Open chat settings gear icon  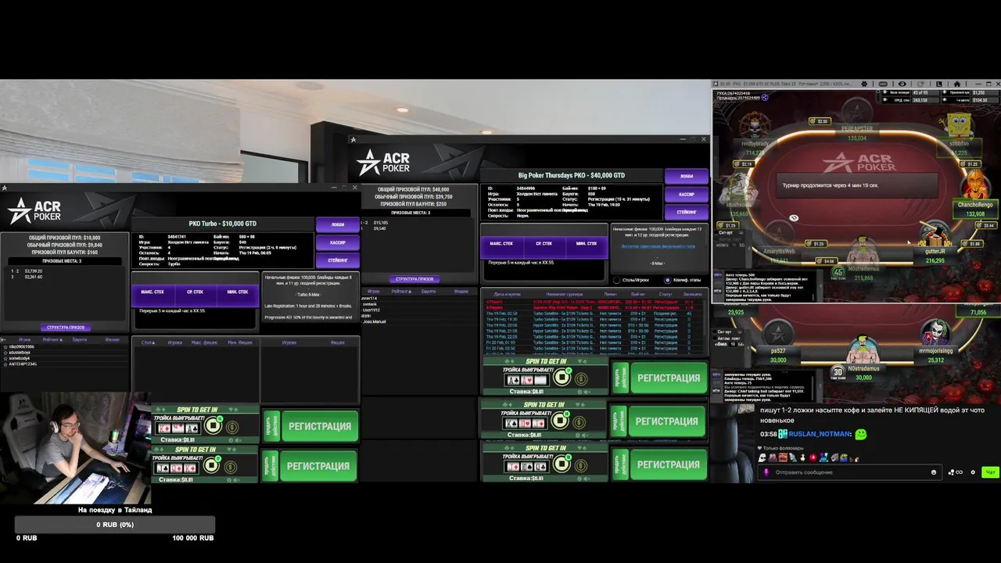tap(973, 472)
